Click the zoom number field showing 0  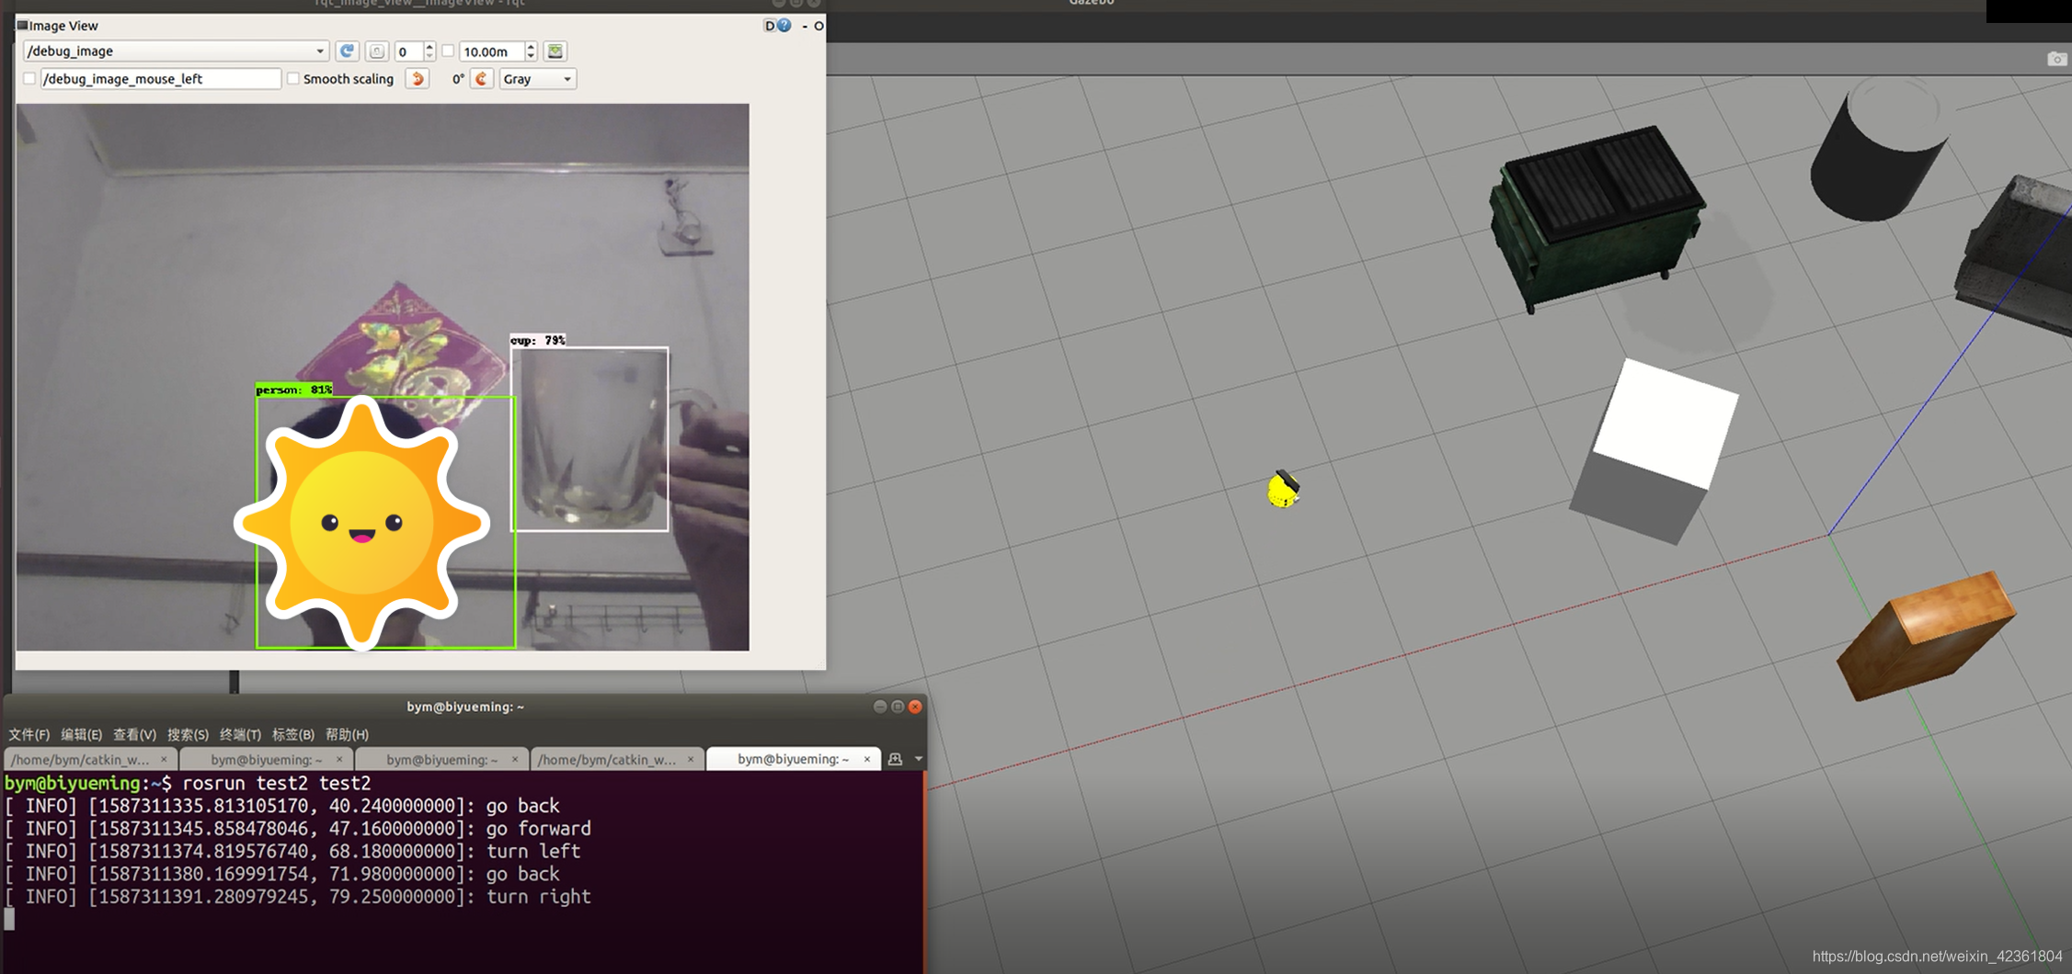[x=408, y=51]
